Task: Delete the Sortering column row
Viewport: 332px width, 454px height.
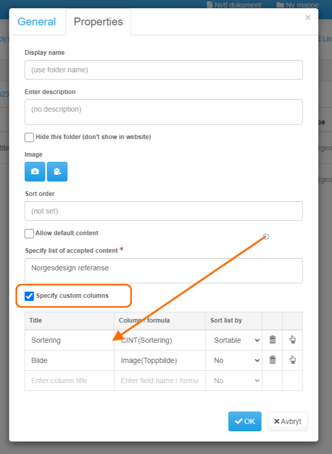Action: click(x=273, y=340)
